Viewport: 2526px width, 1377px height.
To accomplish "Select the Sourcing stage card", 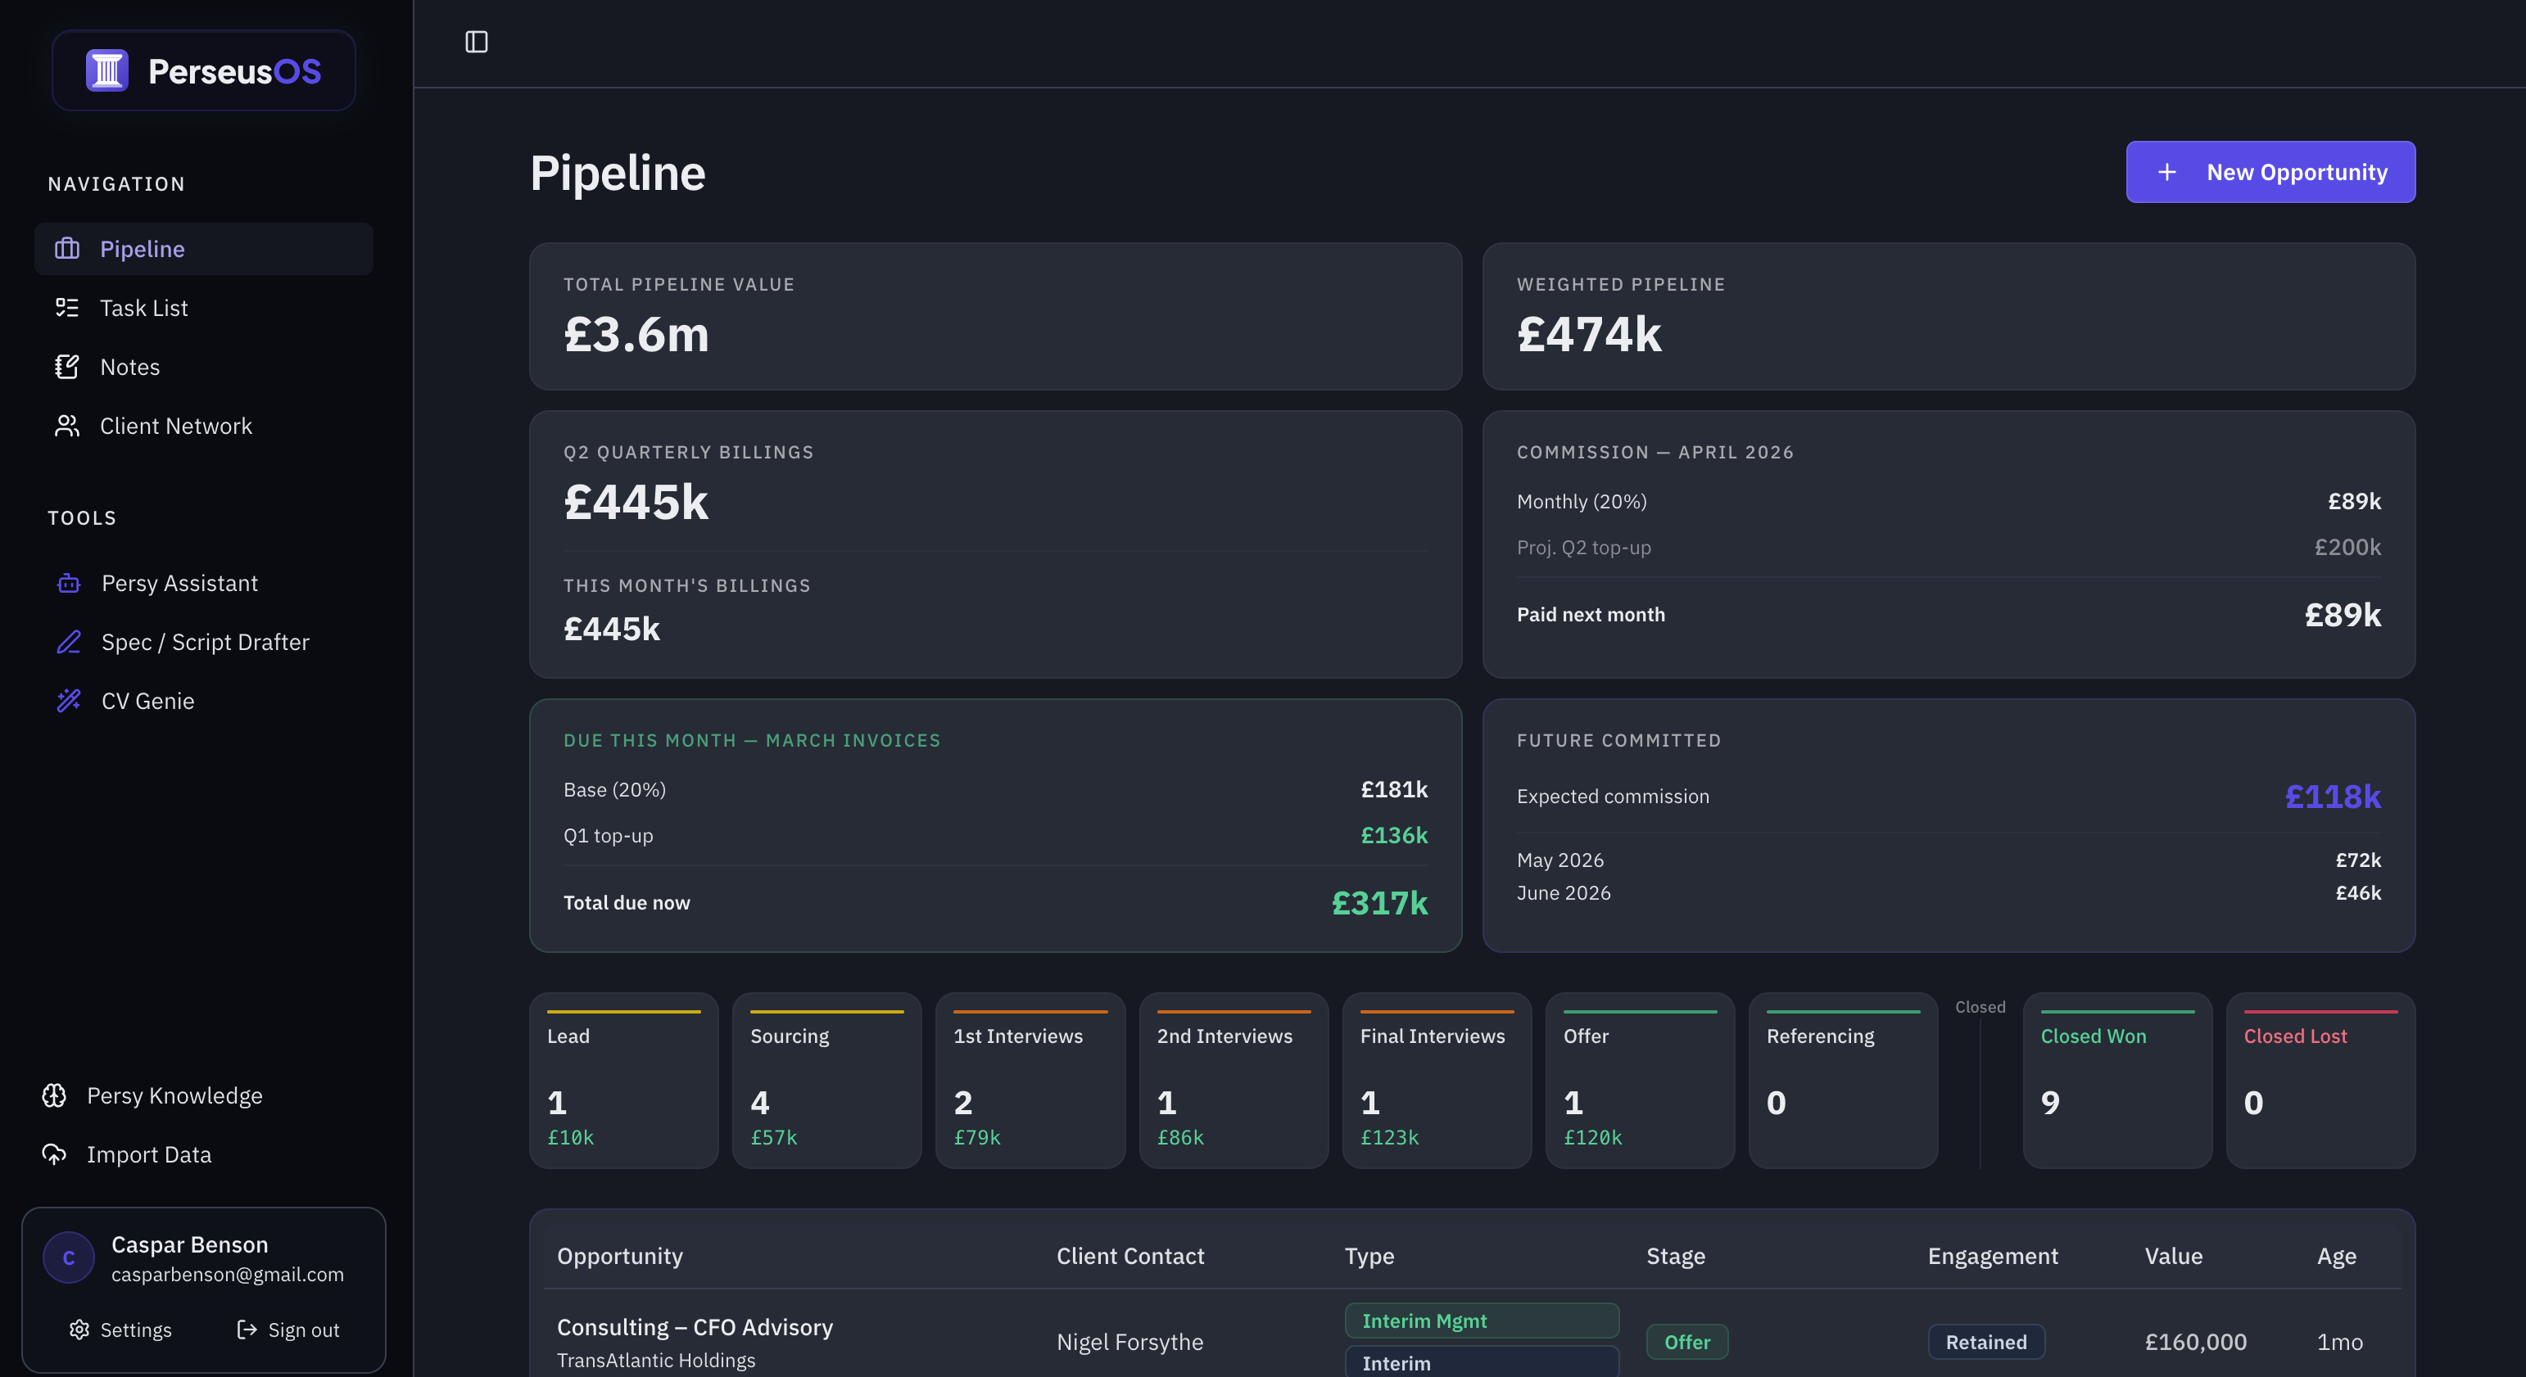I will [826, 1080].
